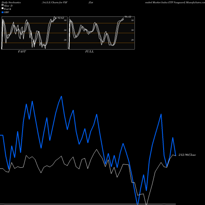Click the 50 level label on FULL chart
The width and height of the screenshot is (205, 205).
132,30
